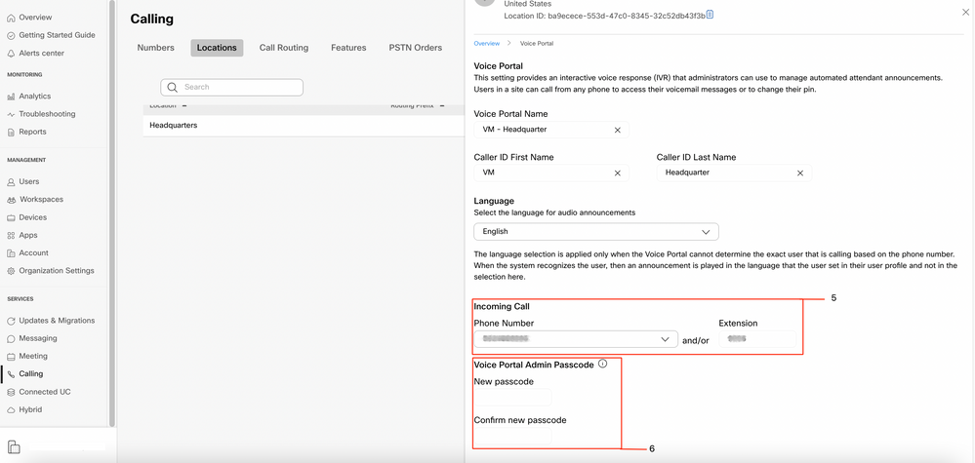Click the Voice Portal Admin Passcode info icon
Image resolution: width=975 pixels, height=463 pixels.
tap(602, 364)
